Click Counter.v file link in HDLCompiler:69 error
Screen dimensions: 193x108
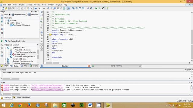tap(46, 88)
